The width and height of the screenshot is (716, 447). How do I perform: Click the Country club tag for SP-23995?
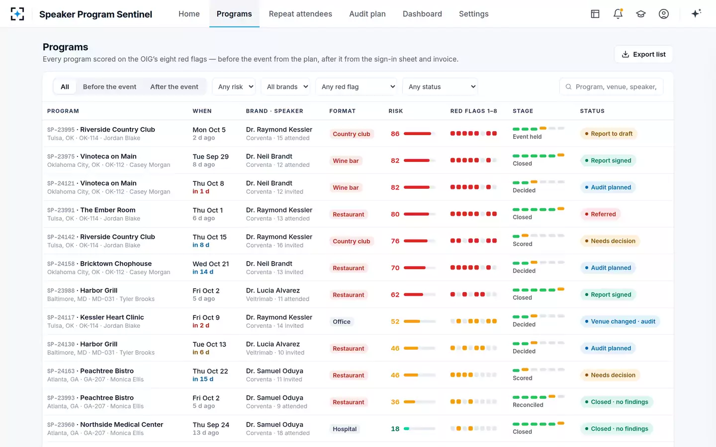coord(352,134)
